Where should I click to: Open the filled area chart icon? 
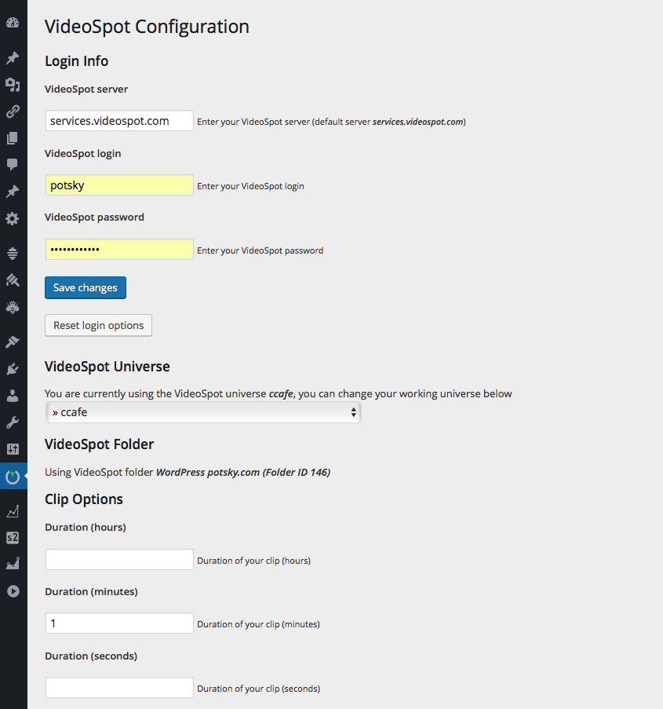13,564
